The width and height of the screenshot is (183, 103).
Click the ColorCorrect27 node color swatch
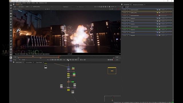pos(157,10)
